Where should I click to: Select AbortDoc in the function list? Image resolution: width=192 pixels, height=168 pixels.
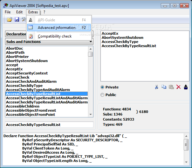pyautogui.click(x=14, y=48)
